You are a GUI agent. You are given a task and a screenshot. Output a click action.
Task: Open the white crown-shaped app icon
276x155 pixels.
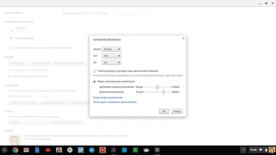[x=146, y=150]
